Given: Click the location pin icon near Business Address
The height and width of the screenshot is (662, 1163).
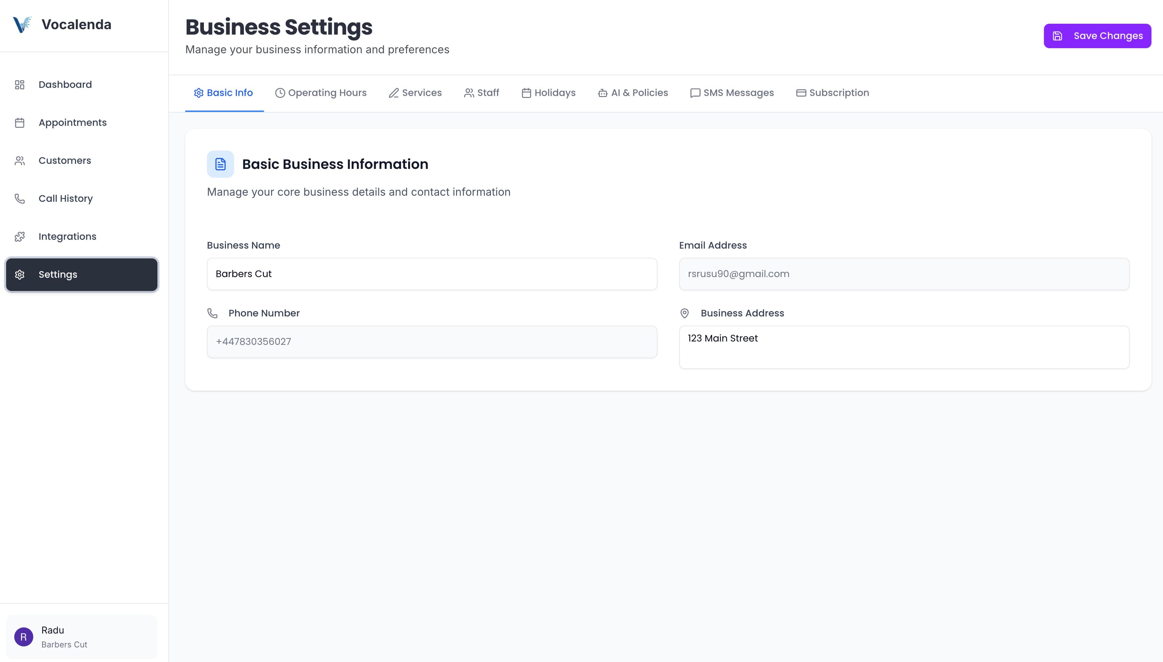Looking at the screenshot, I should [685, 313].
